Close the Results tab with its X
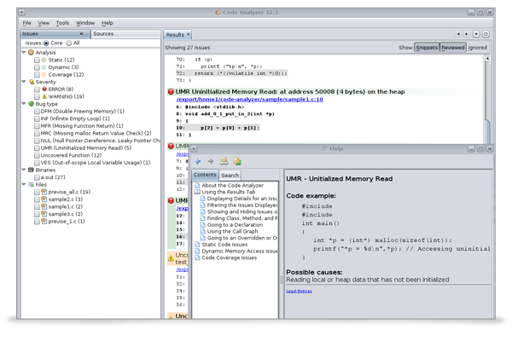Viewport: 512px width, 341px height. 189,34
